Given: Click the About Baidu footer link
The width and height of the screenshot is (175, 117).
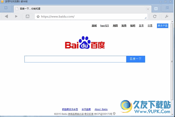Looking at the screenshot, I should coord(101,109).
